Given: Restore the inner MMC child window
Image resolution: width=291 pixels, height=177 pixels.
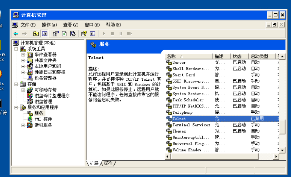Looking at the screenshot, I should 275,24.
